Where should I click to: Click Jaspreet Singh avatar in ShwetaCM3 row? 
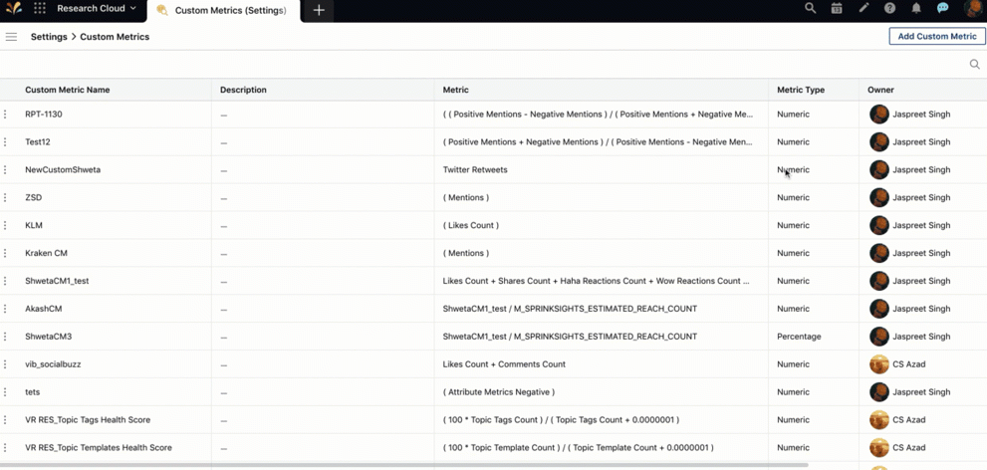pos(878,337)
